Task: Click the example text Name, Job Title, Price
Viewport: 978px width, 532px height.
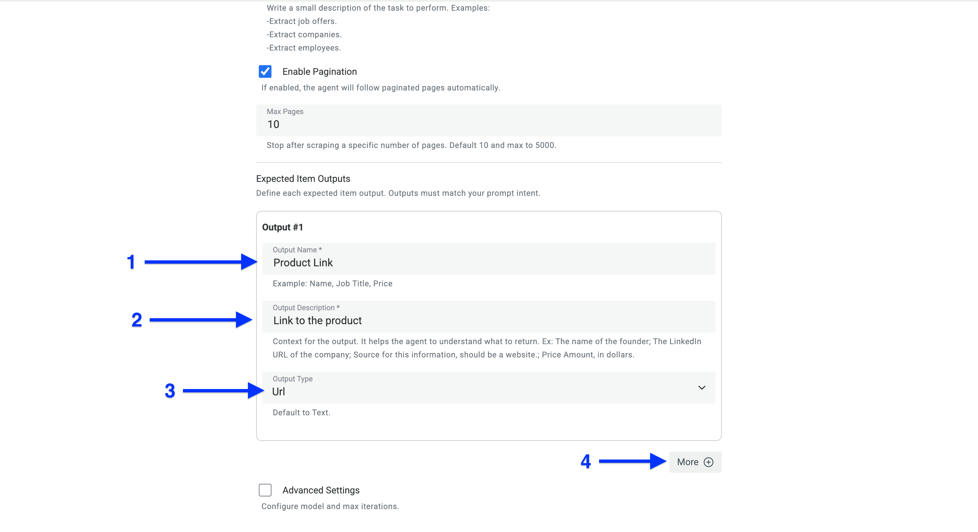Action: [332, 283]
